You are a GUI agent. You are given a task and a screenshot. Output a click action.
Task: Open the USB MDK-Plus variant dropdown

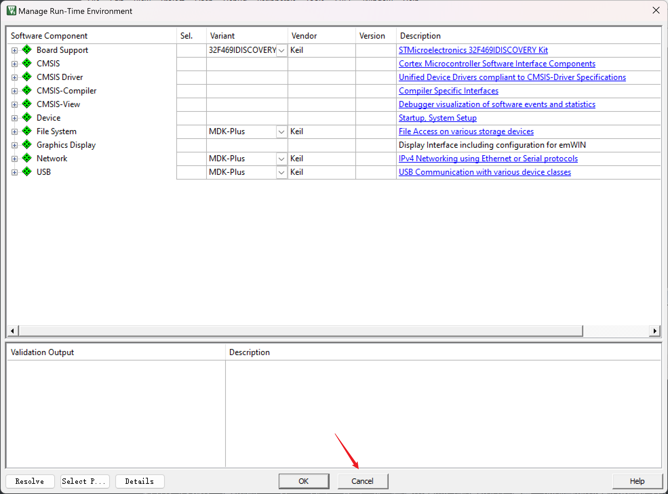[281, 172]
